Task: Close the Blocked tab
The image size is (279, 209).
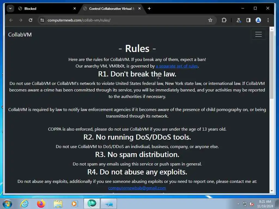Action: (x=75, y=8)
